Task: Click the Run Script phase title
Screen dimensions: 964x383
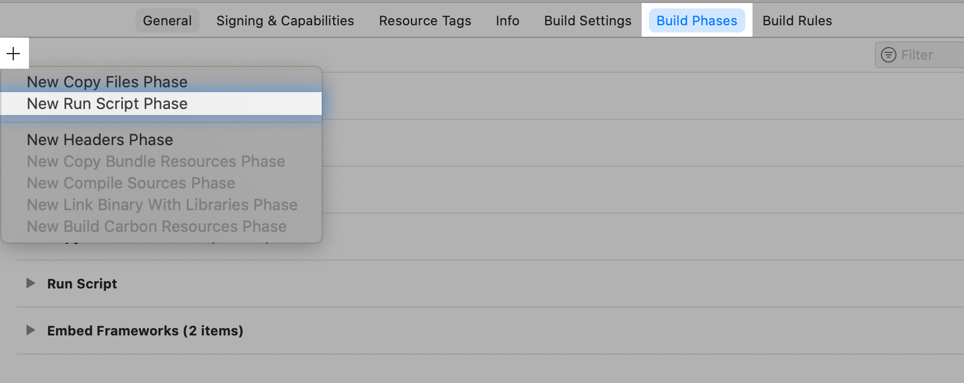Action: coord(82,284)
